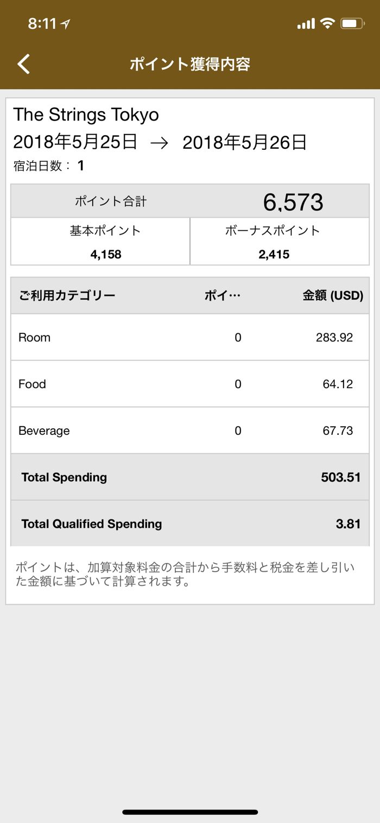
Task: Tap the 基本ポイント base points cell
Action: (x=101, y=242)
